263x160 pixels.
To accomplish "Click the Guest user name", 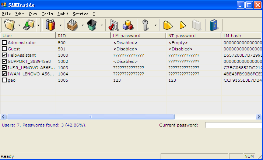I will (x=14, y=49).
